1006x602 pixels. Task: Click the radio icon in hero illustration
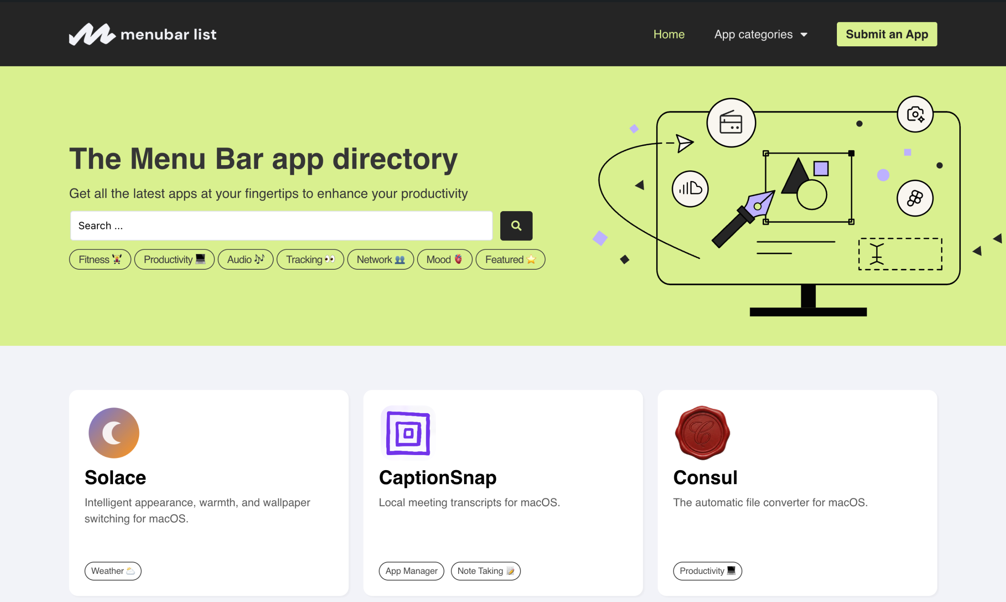point(731,122)
